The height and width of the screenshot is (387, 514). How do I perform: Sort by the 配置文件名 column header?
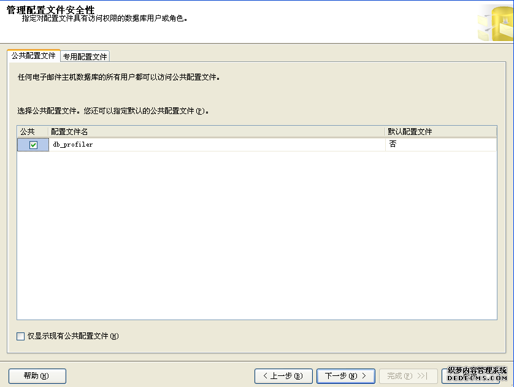[x=216, y=132]
